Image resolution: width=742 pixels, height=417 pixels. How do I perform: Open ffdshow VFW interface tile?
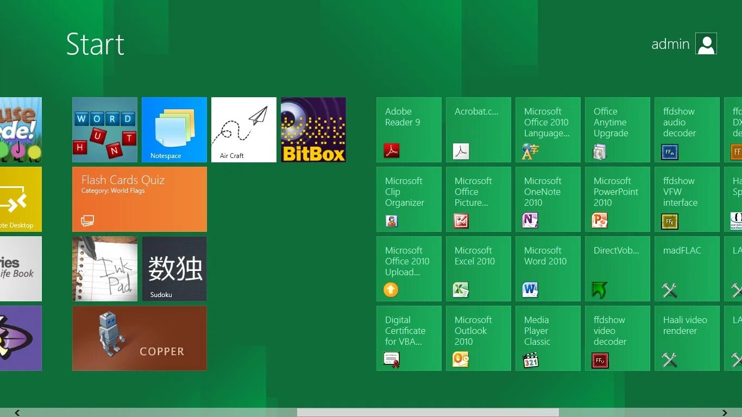[x=687, y=199]
